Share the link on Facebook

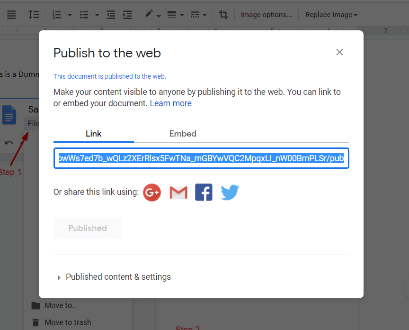point(204,192)
